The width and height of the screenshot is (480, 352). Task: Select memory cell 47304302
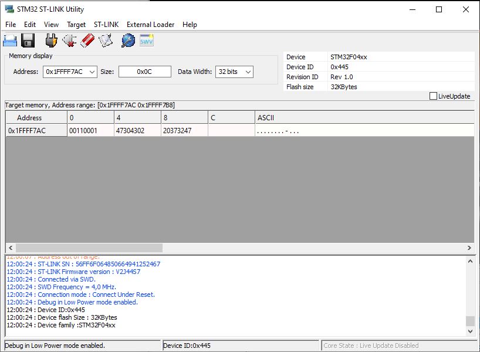pyautogui.click(x=137, y=131)
